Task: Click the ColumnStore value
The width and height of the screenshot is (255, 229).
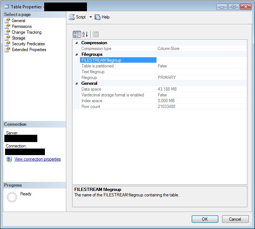Action: pyautogui.click(x=169, y=49)
